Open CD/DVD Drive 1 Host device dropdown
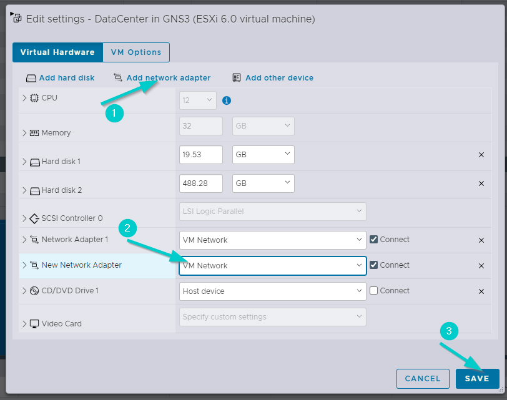 click(x=272, y=291)
